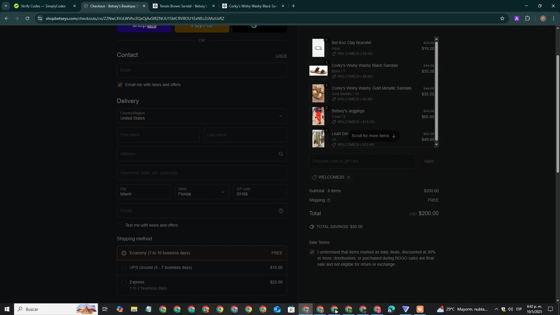This screenshot has height=315, width=560.
Task: Click the browser back arrow
Action: (x=6, y=18)
